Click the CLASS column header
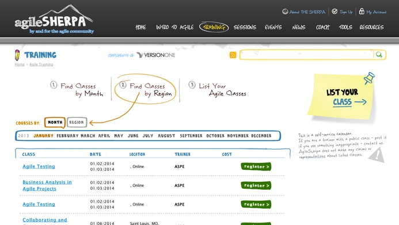 [x=29, y=154]
